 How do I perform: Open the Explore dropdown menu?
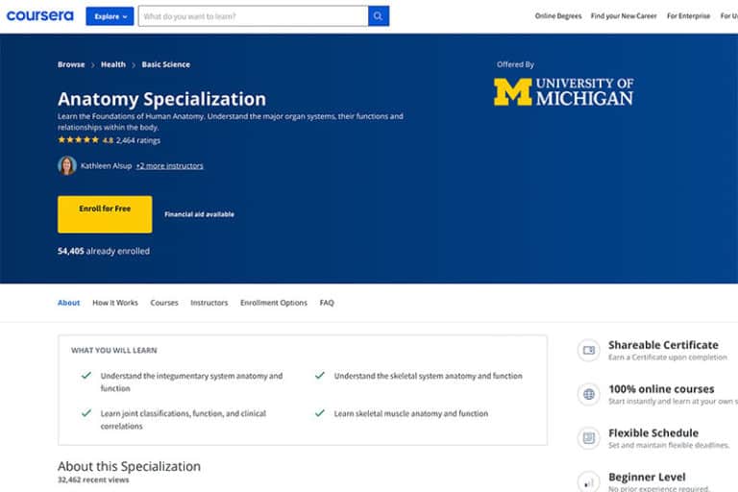110,16
